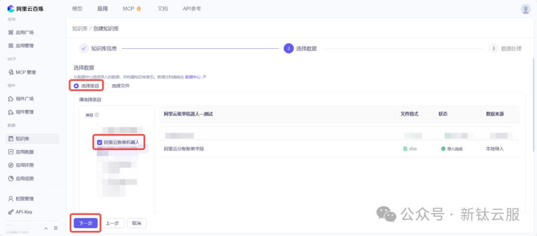The width and height of the screenshot is (537, 236).
Task: Select 知识库 in the sidebar
Action: point(32,139)
